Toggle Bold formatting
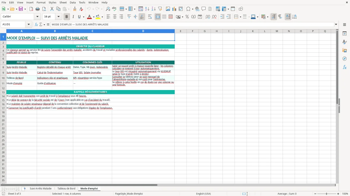Viewport: 350px width, 196px height. tap(67, 17)
